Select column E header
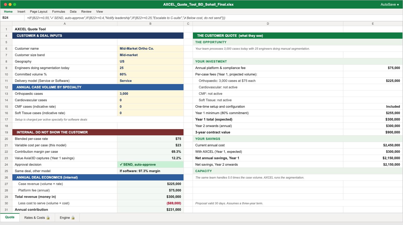Viewport: 403px width, 225px height. click(373, 24)
